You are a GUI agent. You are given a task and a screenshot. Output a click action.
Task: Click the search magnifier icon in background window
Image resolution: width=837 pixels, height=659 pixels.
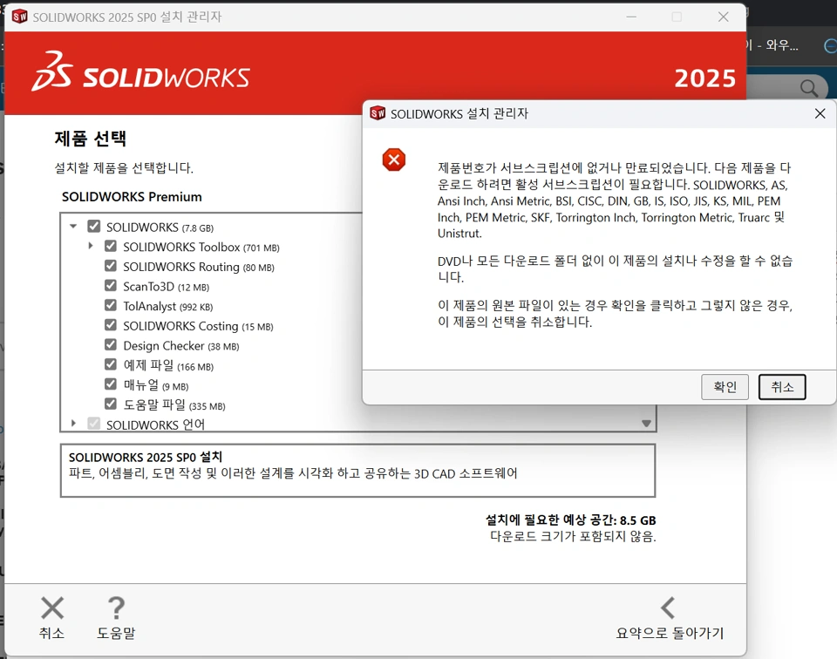809,88
